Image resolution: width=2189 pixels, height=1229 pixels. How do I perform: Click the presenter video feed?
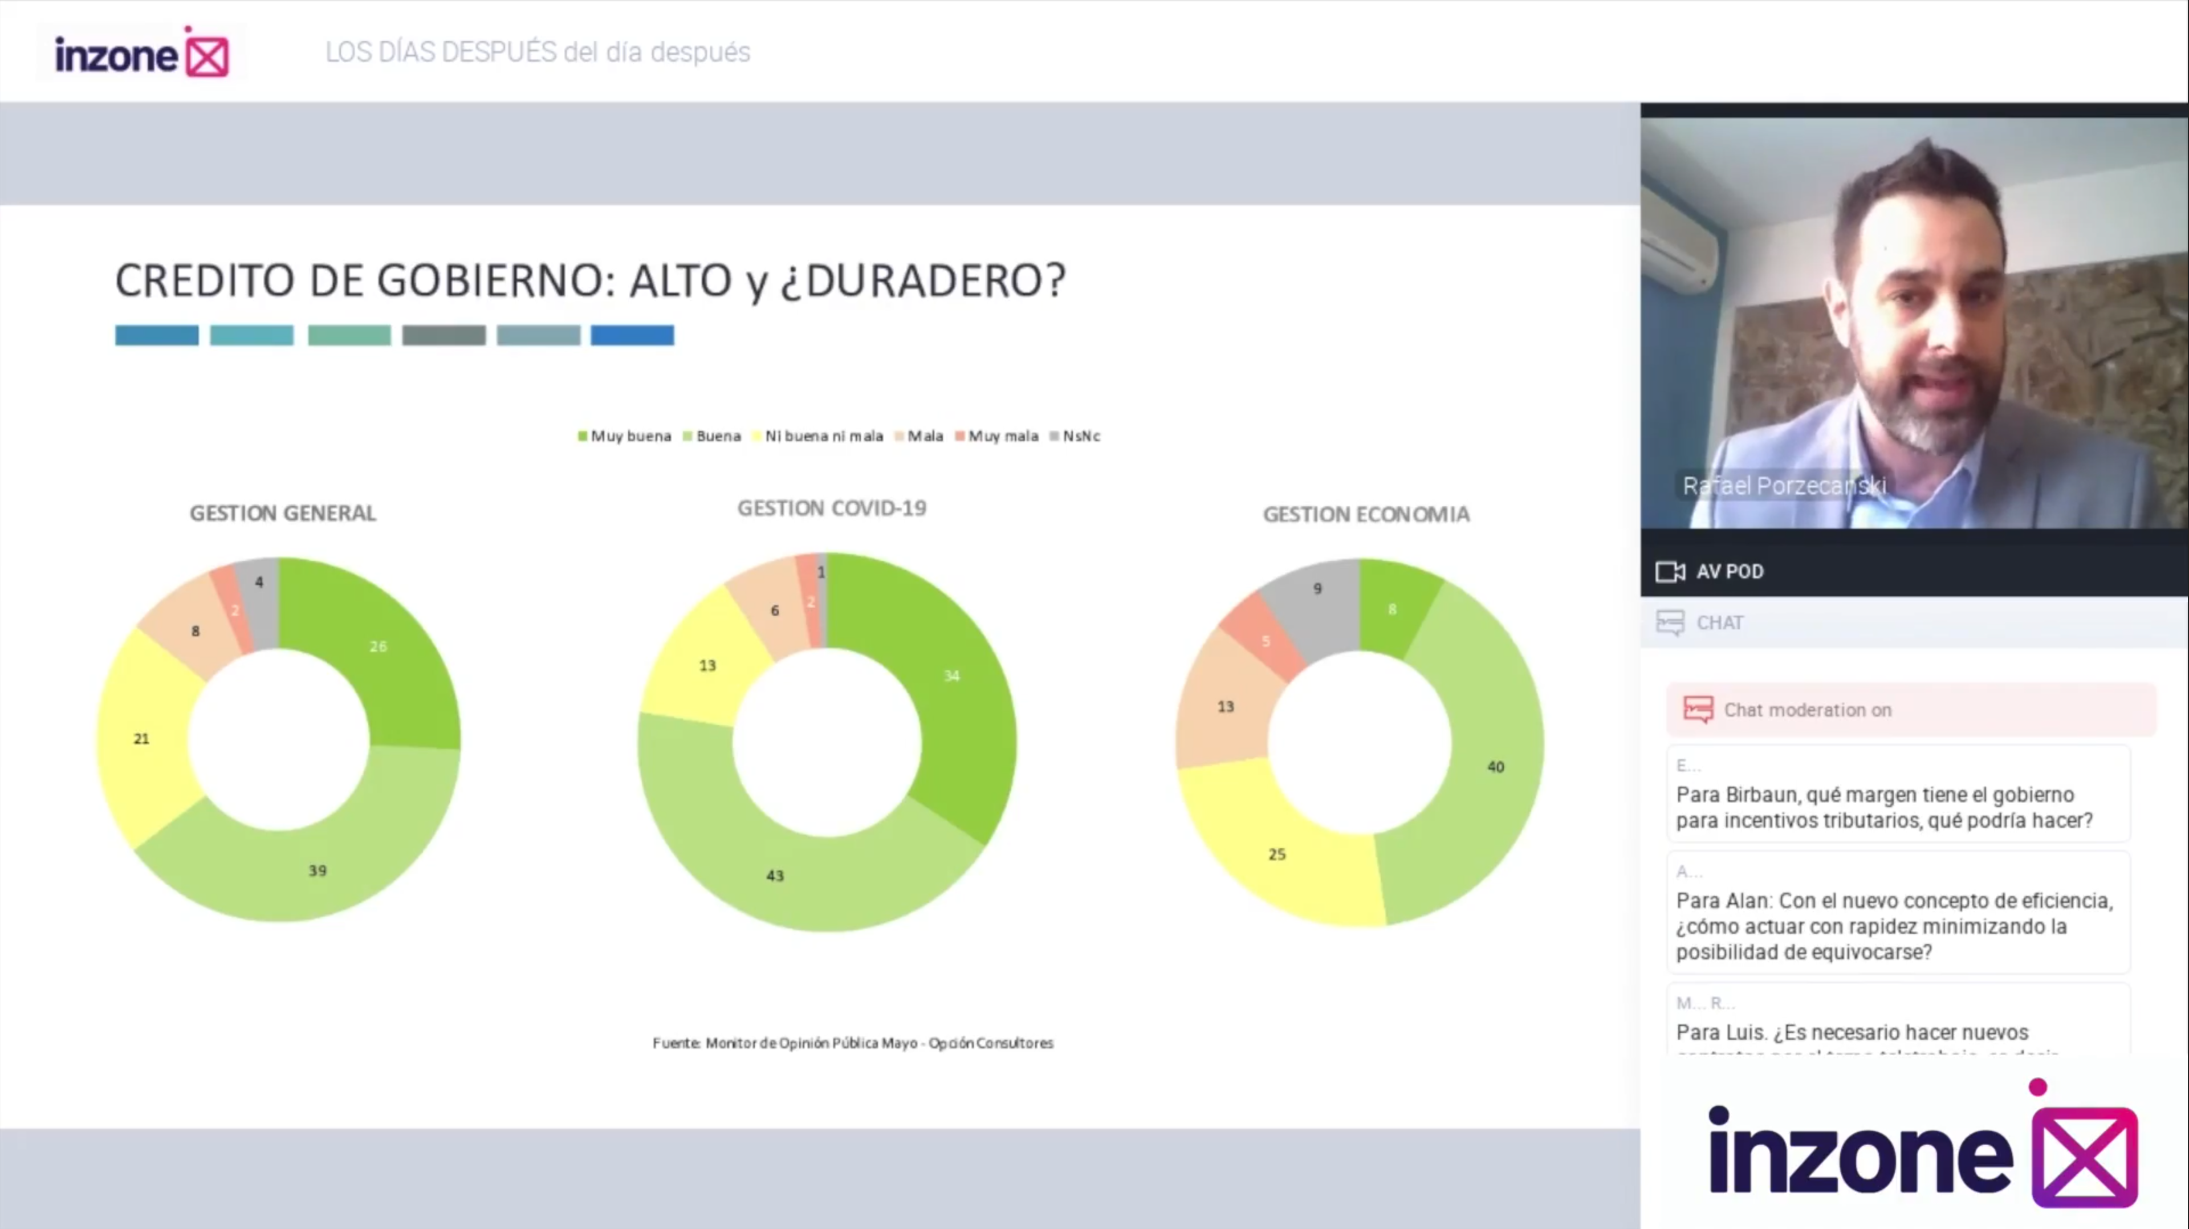[1914, 323]
